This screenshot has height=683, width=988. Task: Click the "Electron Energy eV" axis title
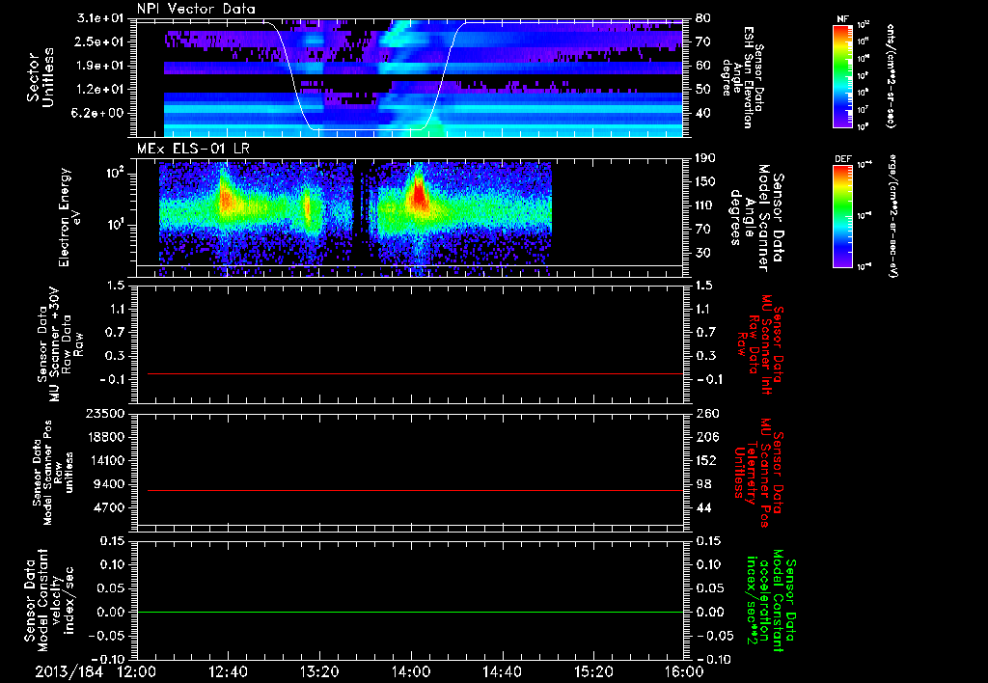pos(70,217)
